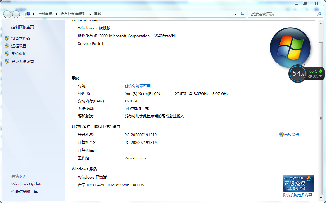Click the Windows 已激活 status text

[x=92, y=177]
